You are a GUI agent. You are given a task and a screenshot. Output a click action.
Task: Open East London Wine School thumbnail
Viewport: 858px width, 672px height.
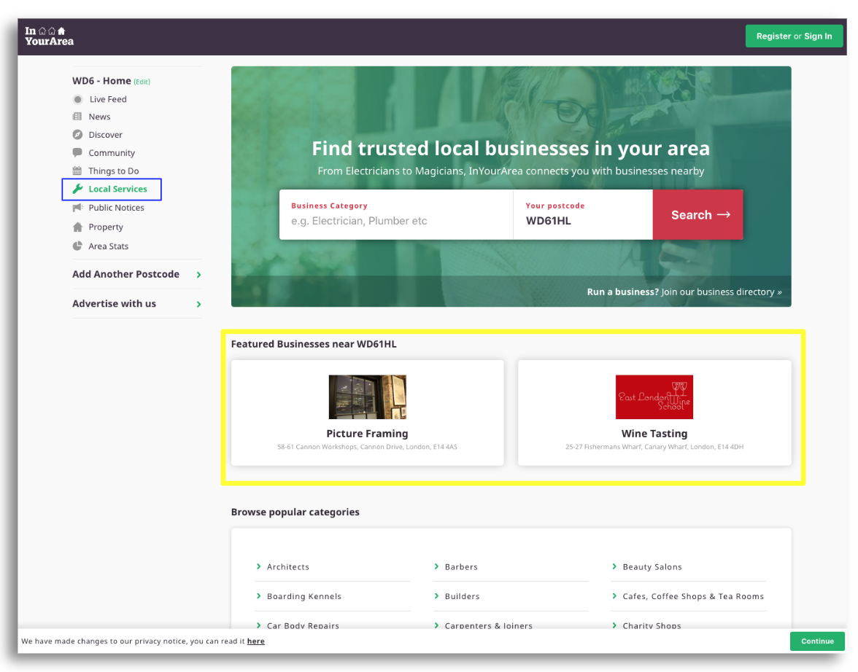[654, 397]
